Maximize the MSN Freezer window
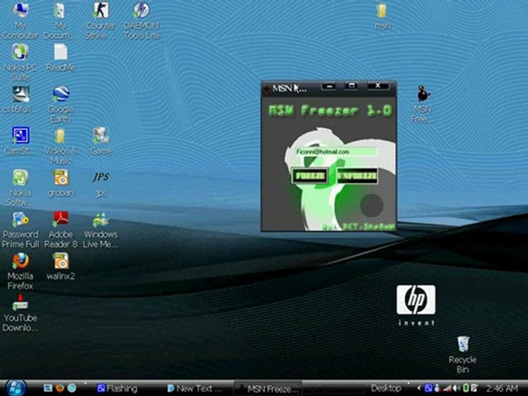Screen dimensions: 528x396 (x=351, y=86)
